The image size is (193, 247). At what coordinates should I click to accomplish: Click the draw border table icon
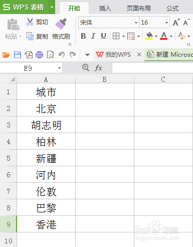pos(131,36)
